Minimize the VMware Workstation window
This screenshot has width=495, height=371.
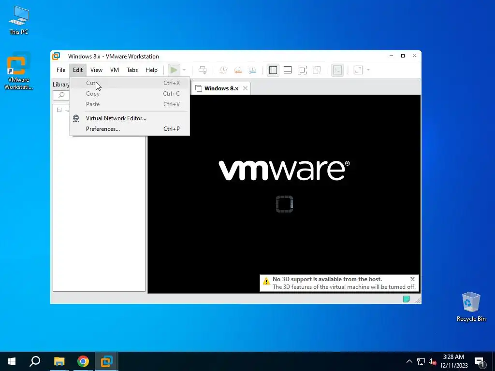click(392, 56)
